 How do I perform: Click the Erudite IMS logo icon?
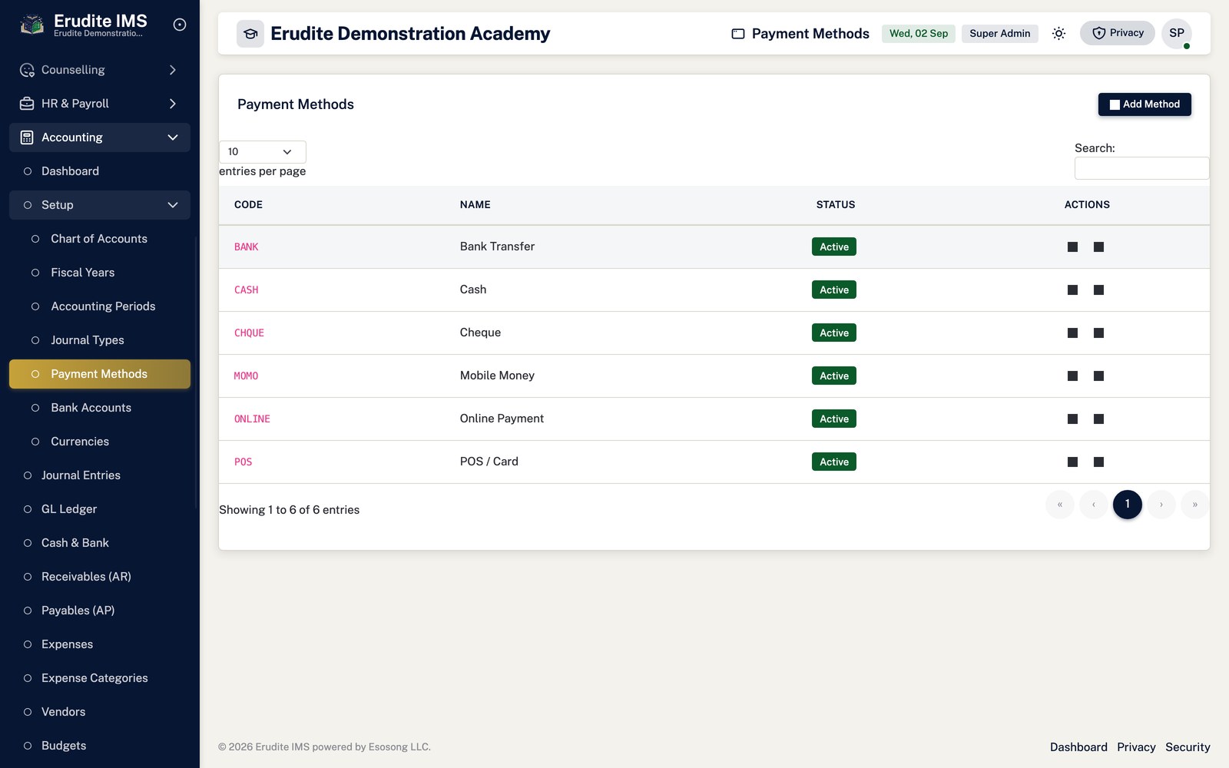pos(31,25)
